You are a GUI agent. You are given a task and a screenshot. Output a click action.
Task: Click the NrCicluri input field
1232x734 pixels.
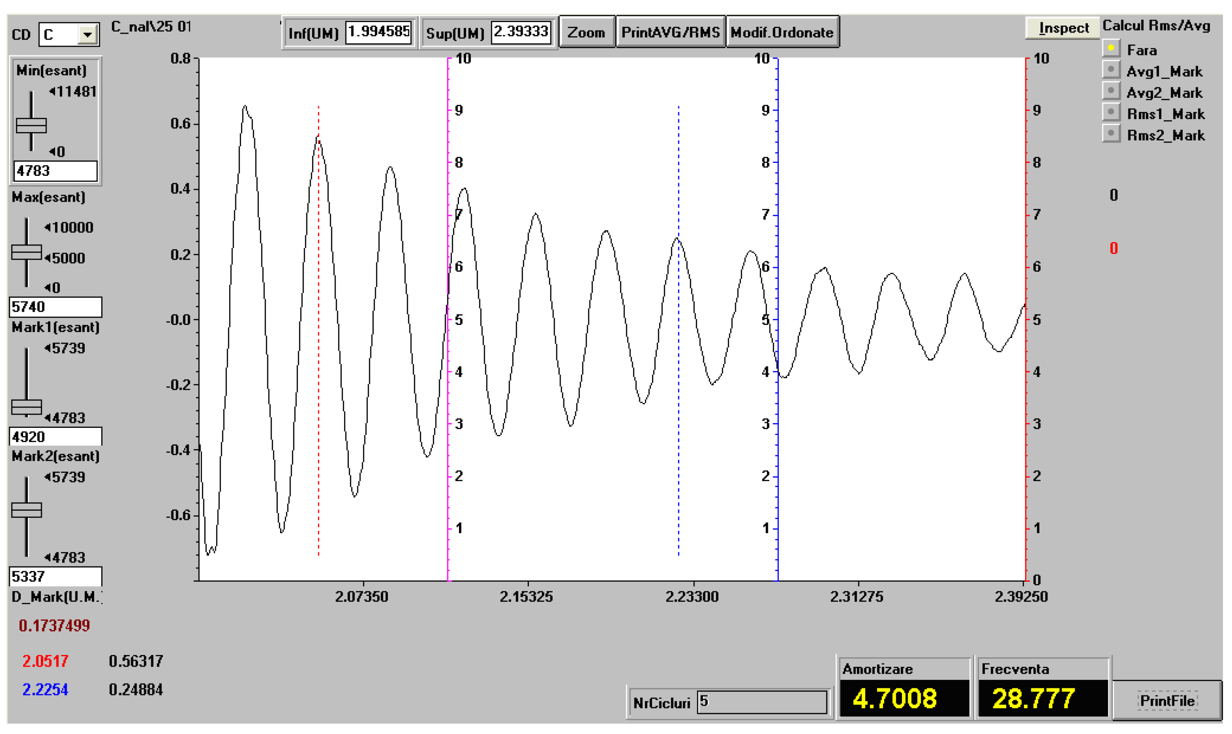pos(762,702)
